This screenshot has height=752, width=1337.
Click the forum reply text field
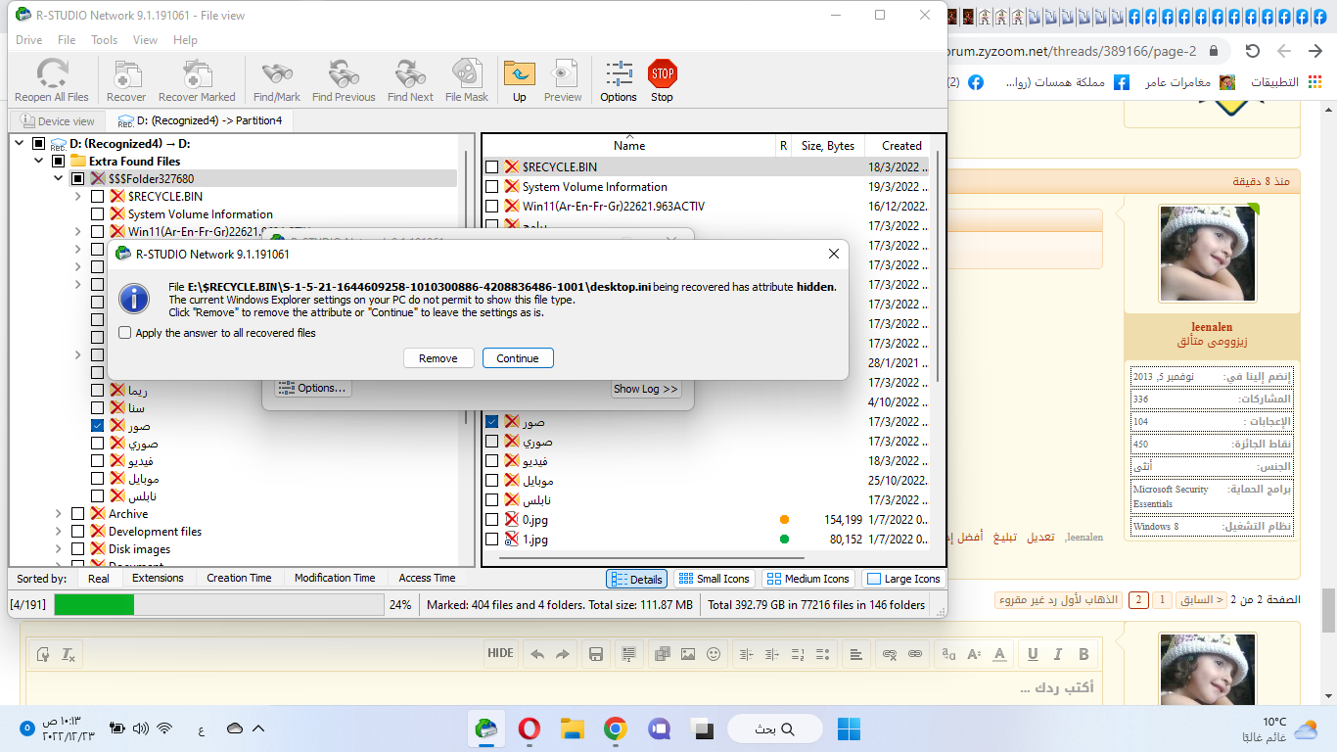coord(563,688)
